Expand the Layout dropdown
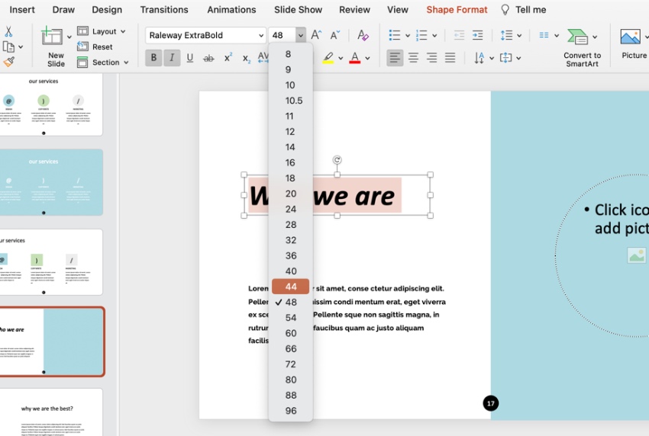Screen dimensions: 649x436 pos(104,31)
